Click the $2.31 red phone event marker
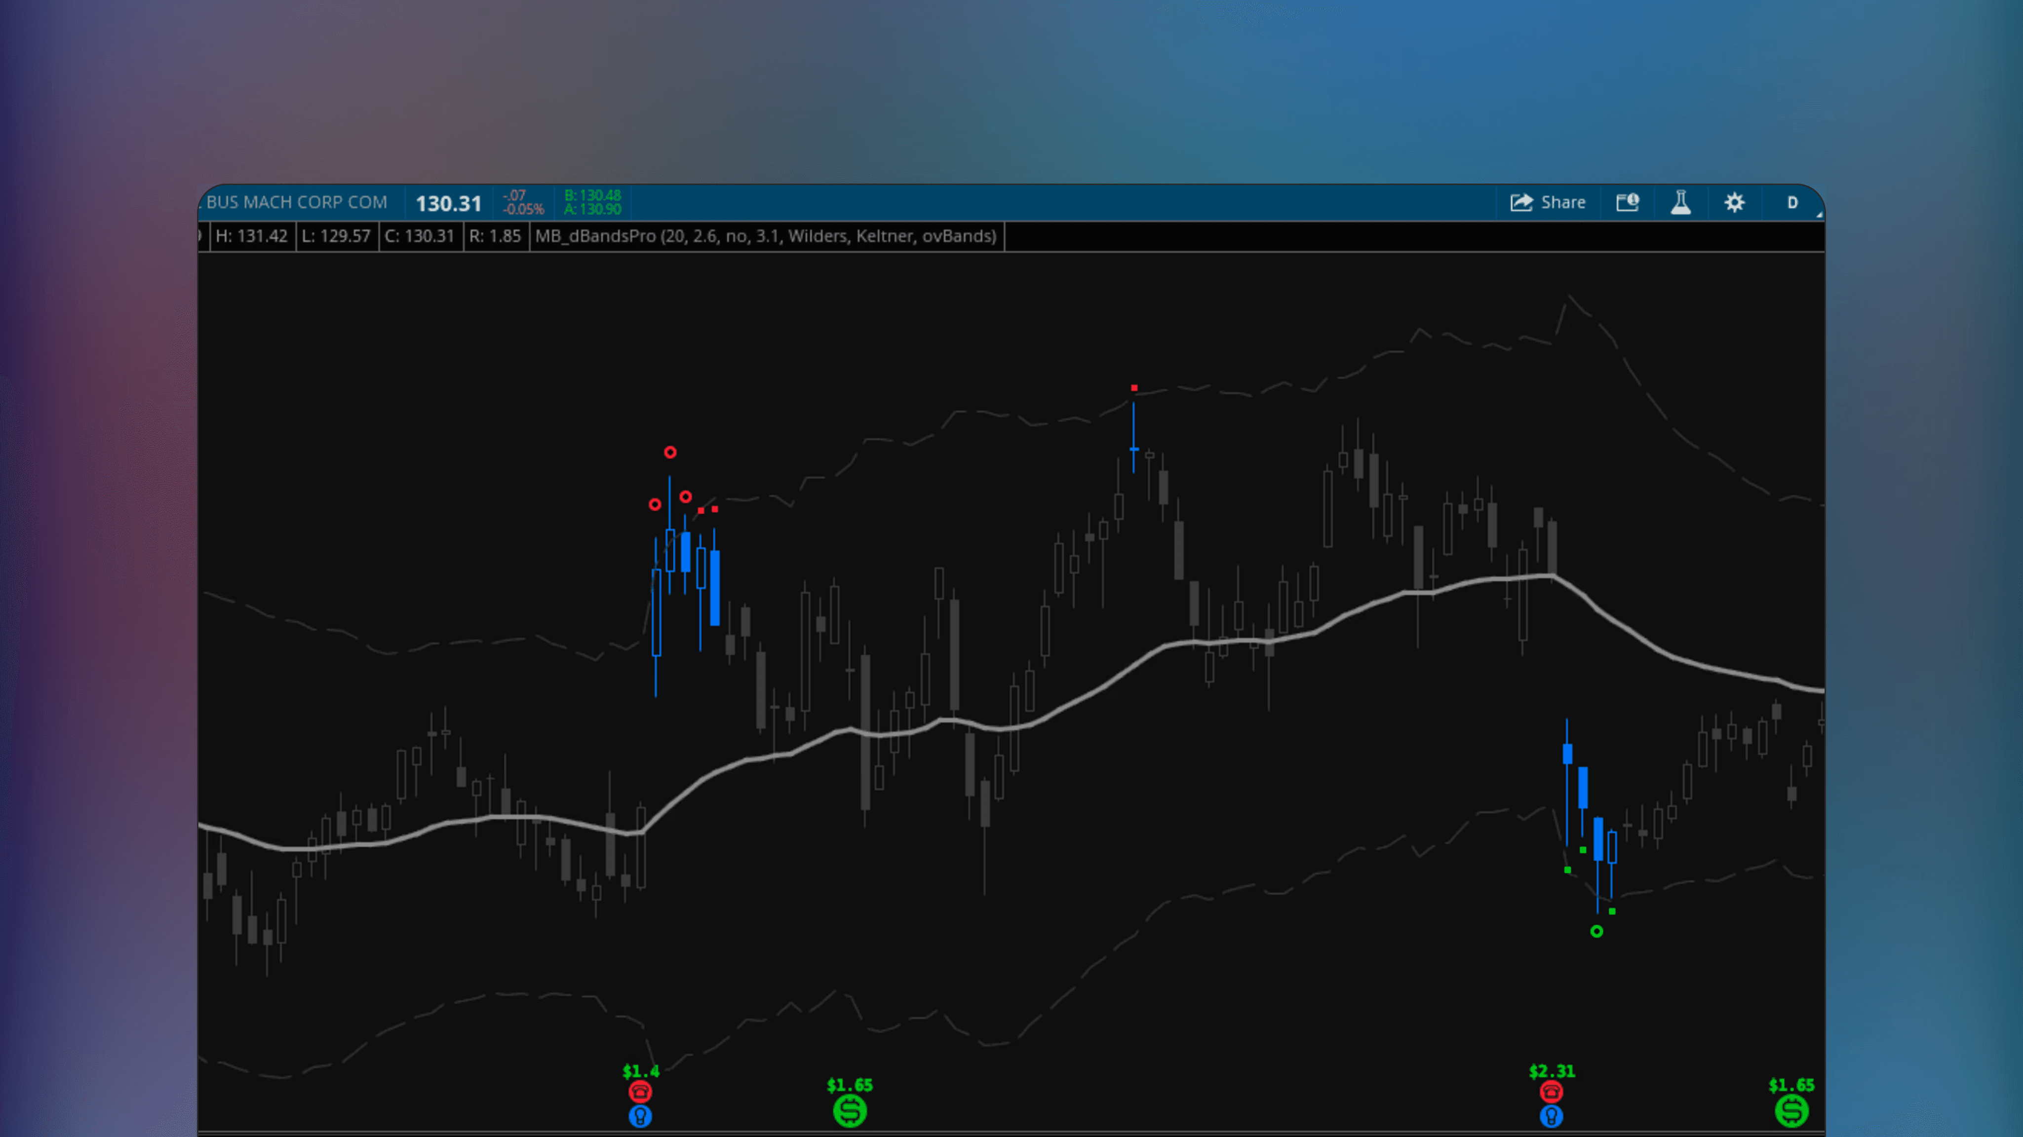The height and width of the screenshot is (1137, 2023). point(1551,1092)
